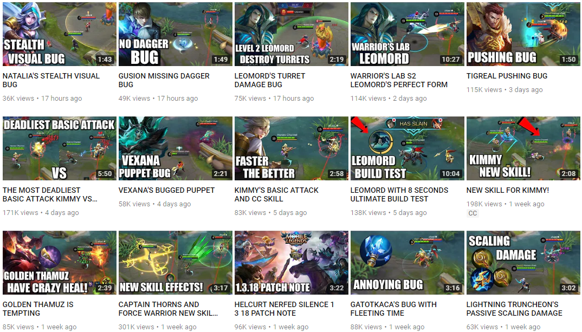Click LEOMORD WITH 8 SECONDS ULTIMATE title
This screenshot has width=582, height=332.
tap(399, 194)
